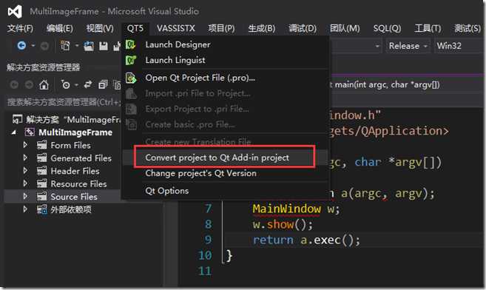Click the Back icon in Solution Explorer toolbar
This screenshot has height=290, width=486.
tap(14, 84)
